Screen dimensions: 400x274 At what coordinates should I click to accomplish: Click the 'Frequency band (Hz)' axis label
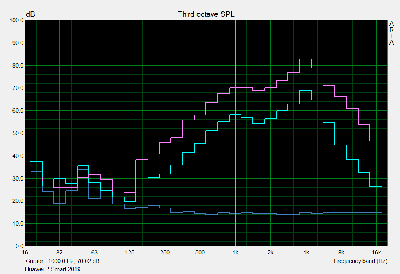(361, 261)
